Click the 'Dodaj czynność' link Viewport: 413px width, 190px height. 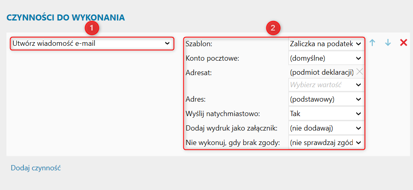point(36,168)
